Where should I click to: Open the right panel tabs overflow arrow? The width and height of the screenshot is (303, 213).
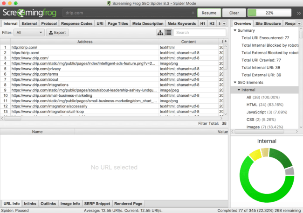coord(299,24)
